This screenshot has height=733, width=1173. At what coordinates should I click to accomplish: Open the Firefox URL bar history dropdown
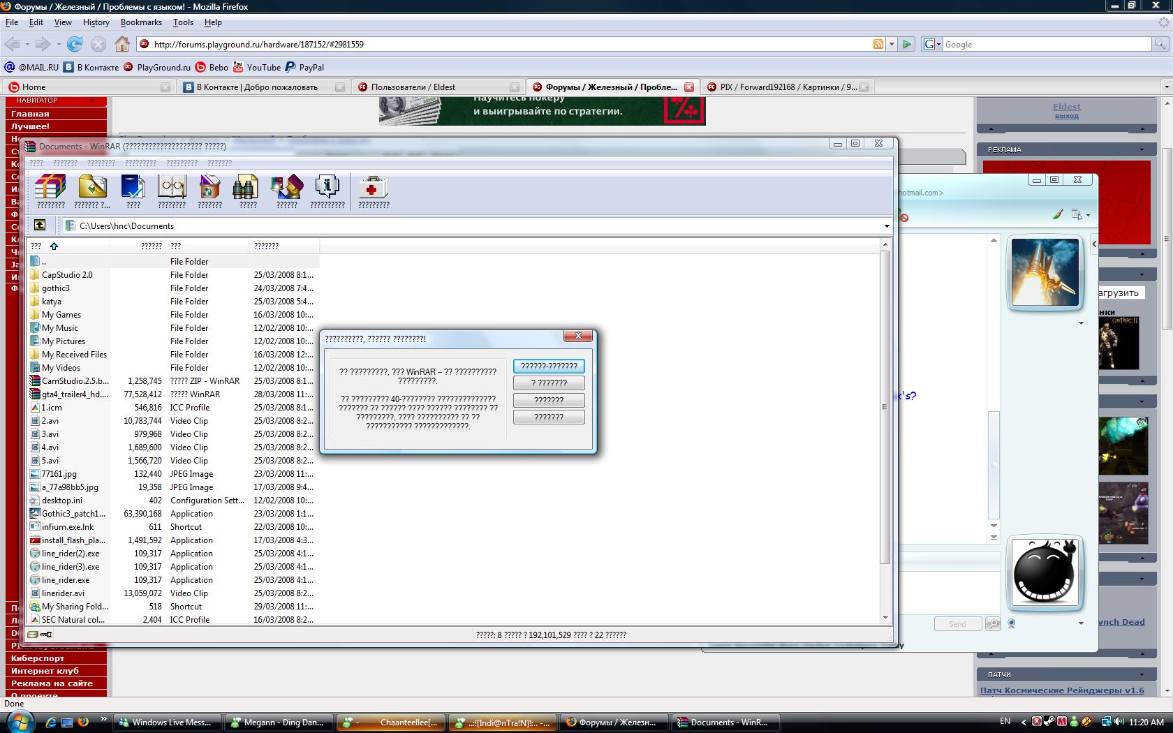pos(892,44)
